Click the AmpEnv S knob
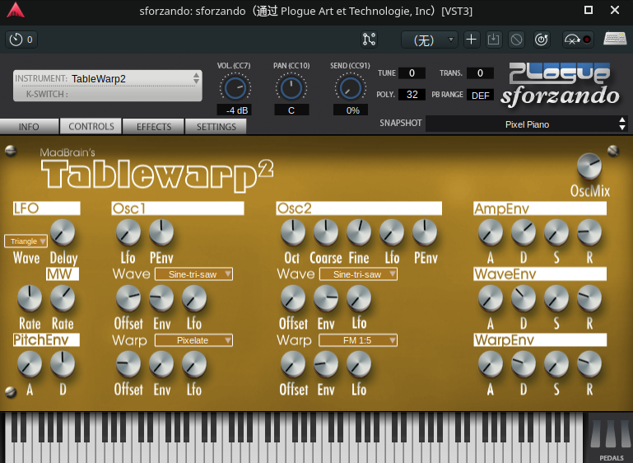633x463 pixels. tap(556, 232)
